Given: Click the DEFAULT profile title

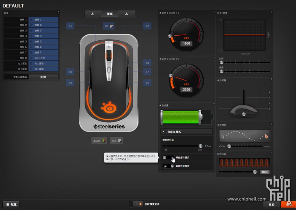Looking at the screenshot, I should click(13, 6).
